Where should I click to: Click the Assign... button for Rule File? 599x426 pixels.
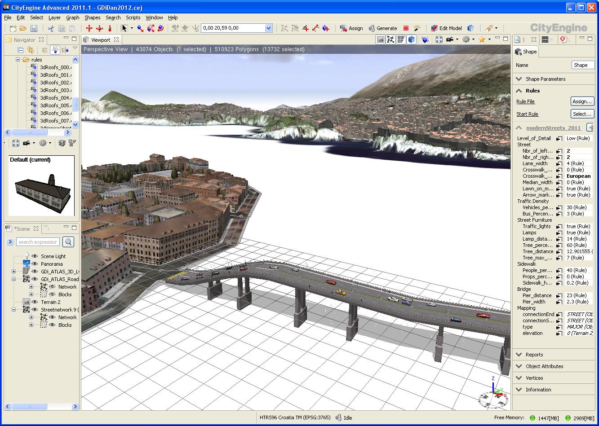[582, 101]
